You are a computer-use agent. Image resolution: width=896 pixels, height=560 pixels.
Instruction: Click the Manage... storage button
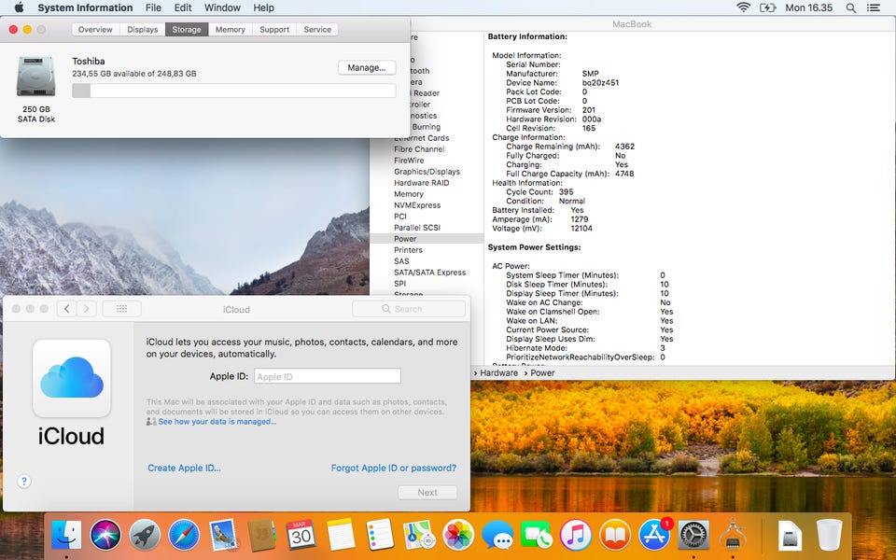point(367,67)
